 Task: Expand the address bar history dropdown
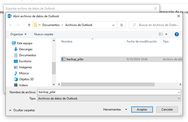[x=113, y=25]
